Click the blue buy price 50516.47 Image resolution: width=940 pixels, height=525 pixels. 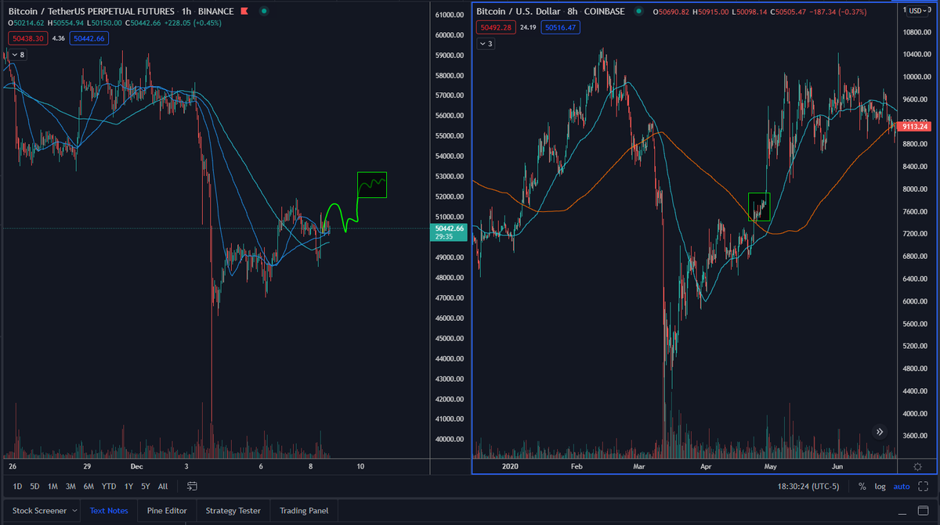[x=559, y=27]
